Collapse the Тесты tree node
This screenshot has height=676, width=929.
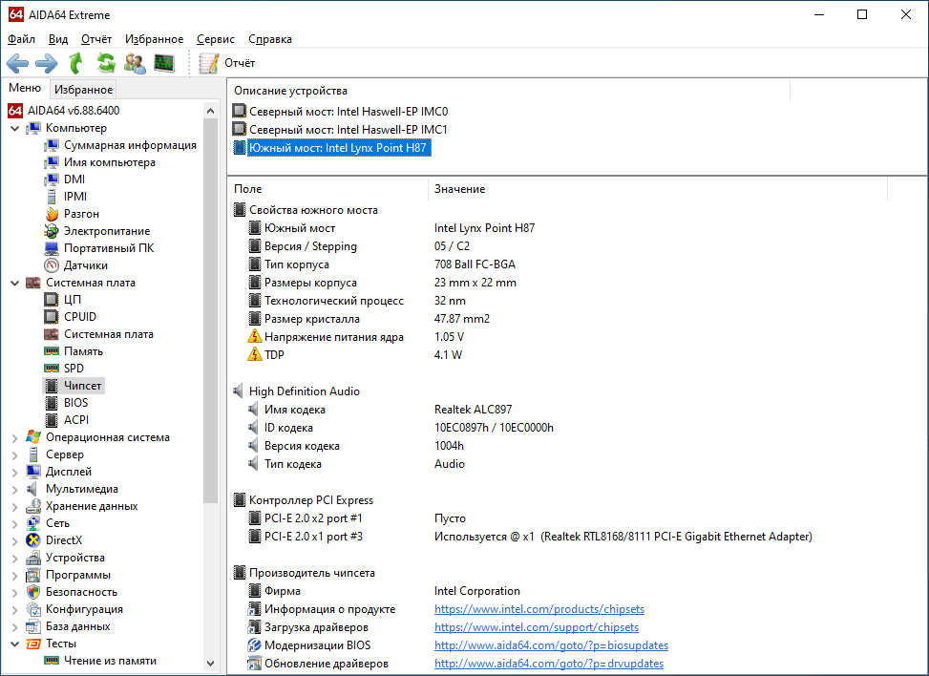15,644
